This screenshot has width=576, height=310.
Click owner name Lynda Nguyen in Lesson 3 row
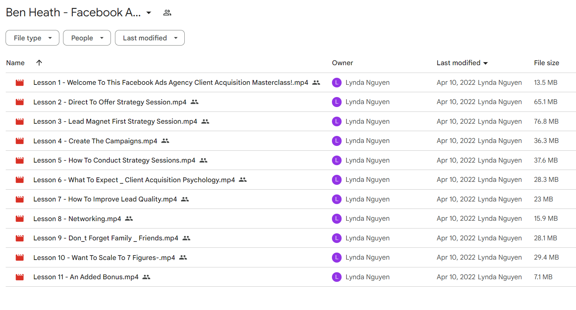pos(368,121)
